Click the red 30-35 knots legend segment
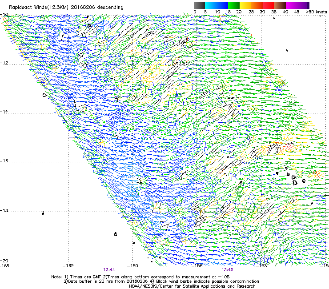Image resolution: width=329 pixels, height=289 pixels. pyautogui.click(x=269, y=5)
